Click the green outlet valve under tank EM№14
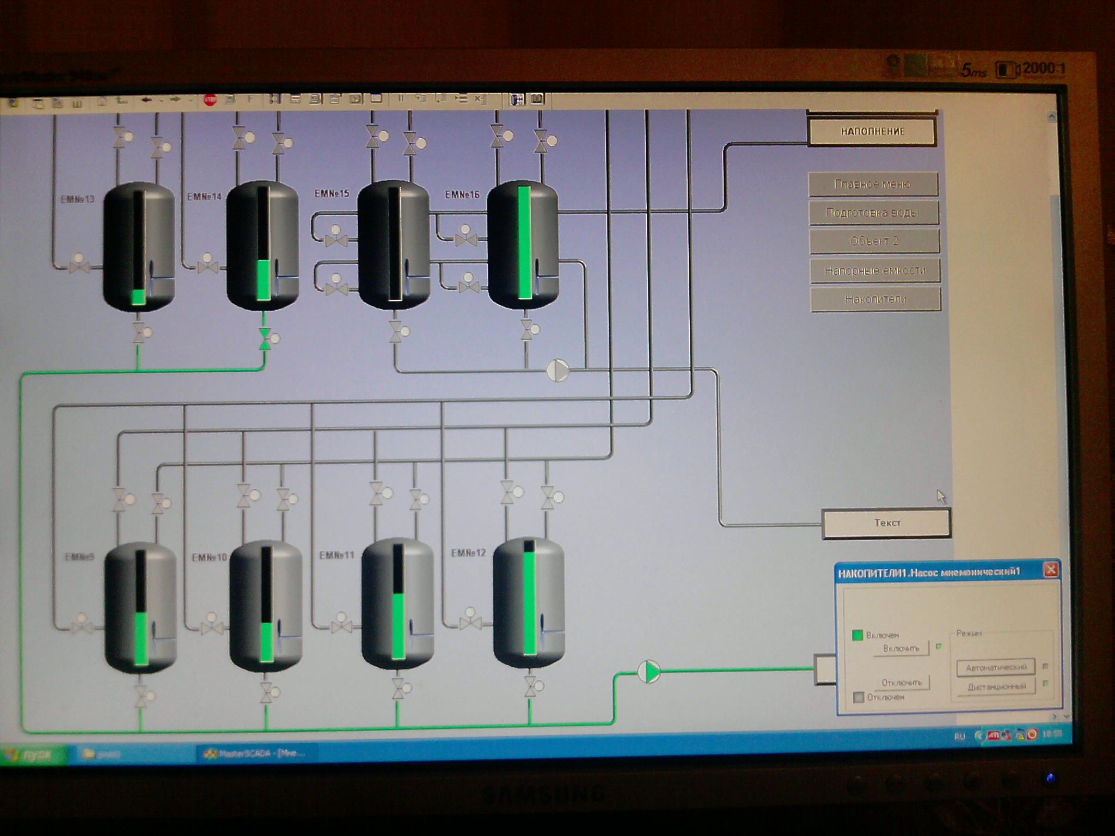Image resolution: width=1115 pixels, height=836 pixels. pyautogui.click(x=265, y=339)
